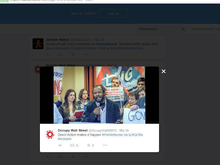Open the ow.ly/KQOBu link
The height and width of the screenshot is (165, 220).
[x=133, y=135]
